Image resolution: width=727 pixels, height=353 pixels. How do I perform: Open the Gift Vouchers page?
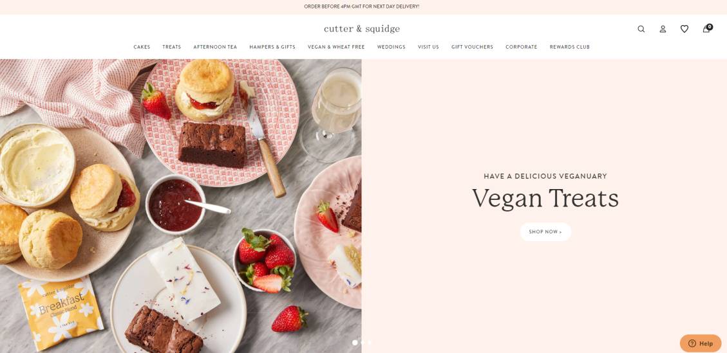coord(472,47)
